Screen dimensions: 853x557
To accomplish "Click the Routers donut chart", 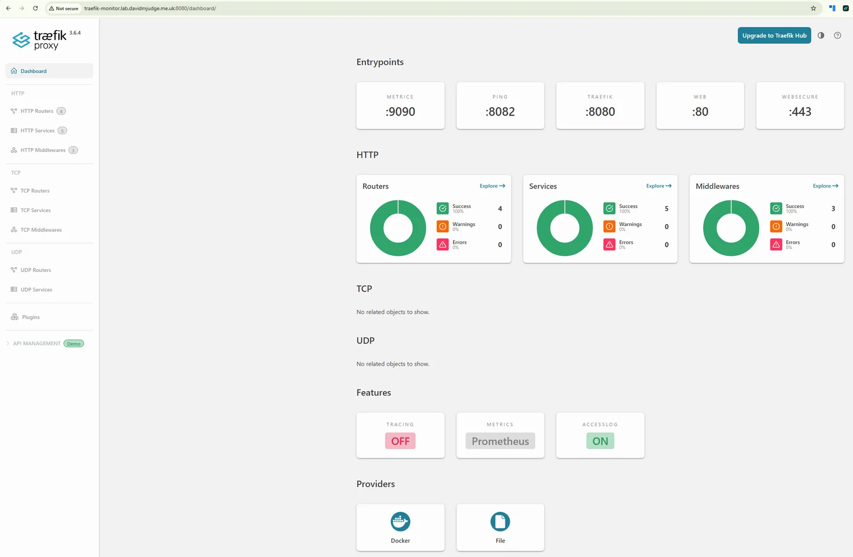I will click(x=398, y=228).
